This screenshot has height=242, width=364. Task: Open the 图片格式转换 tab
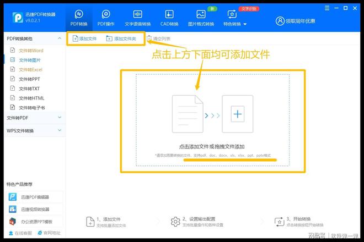201,18
